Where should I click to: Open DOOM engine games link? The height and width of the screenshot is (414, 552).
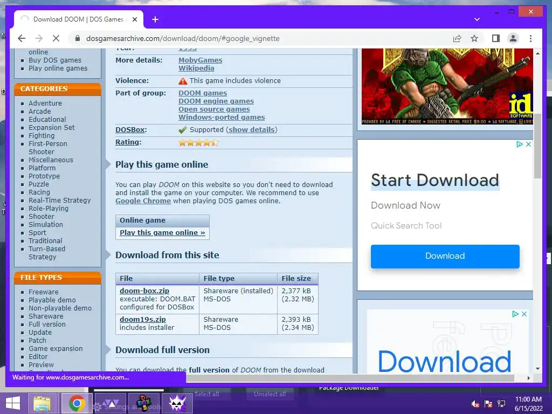coord(216,101)
